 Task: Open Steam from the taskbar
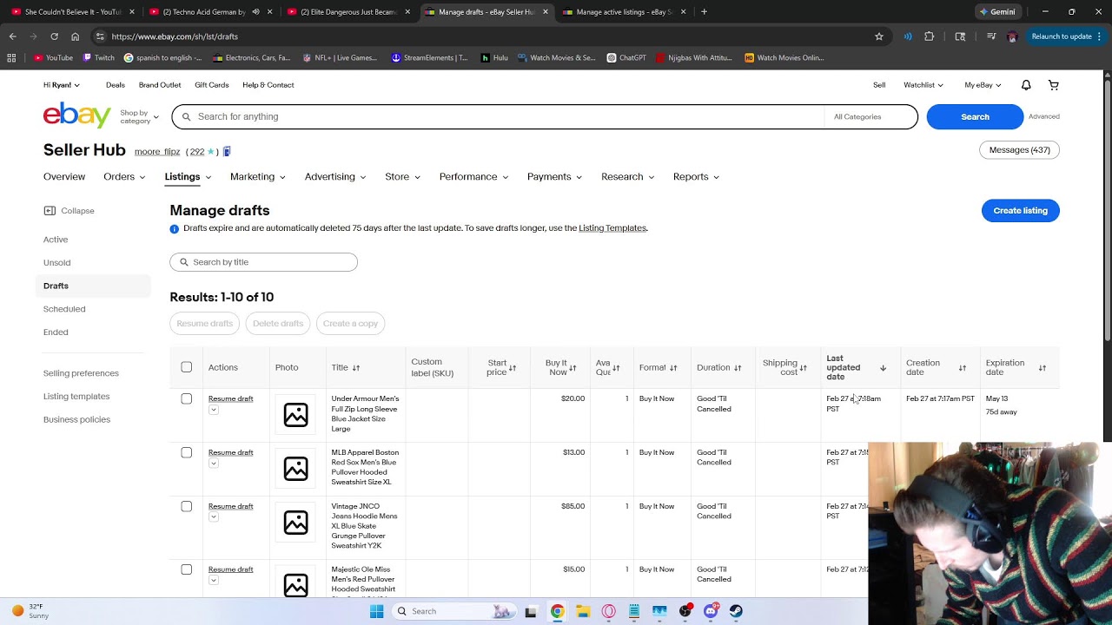tap(736, 611)
